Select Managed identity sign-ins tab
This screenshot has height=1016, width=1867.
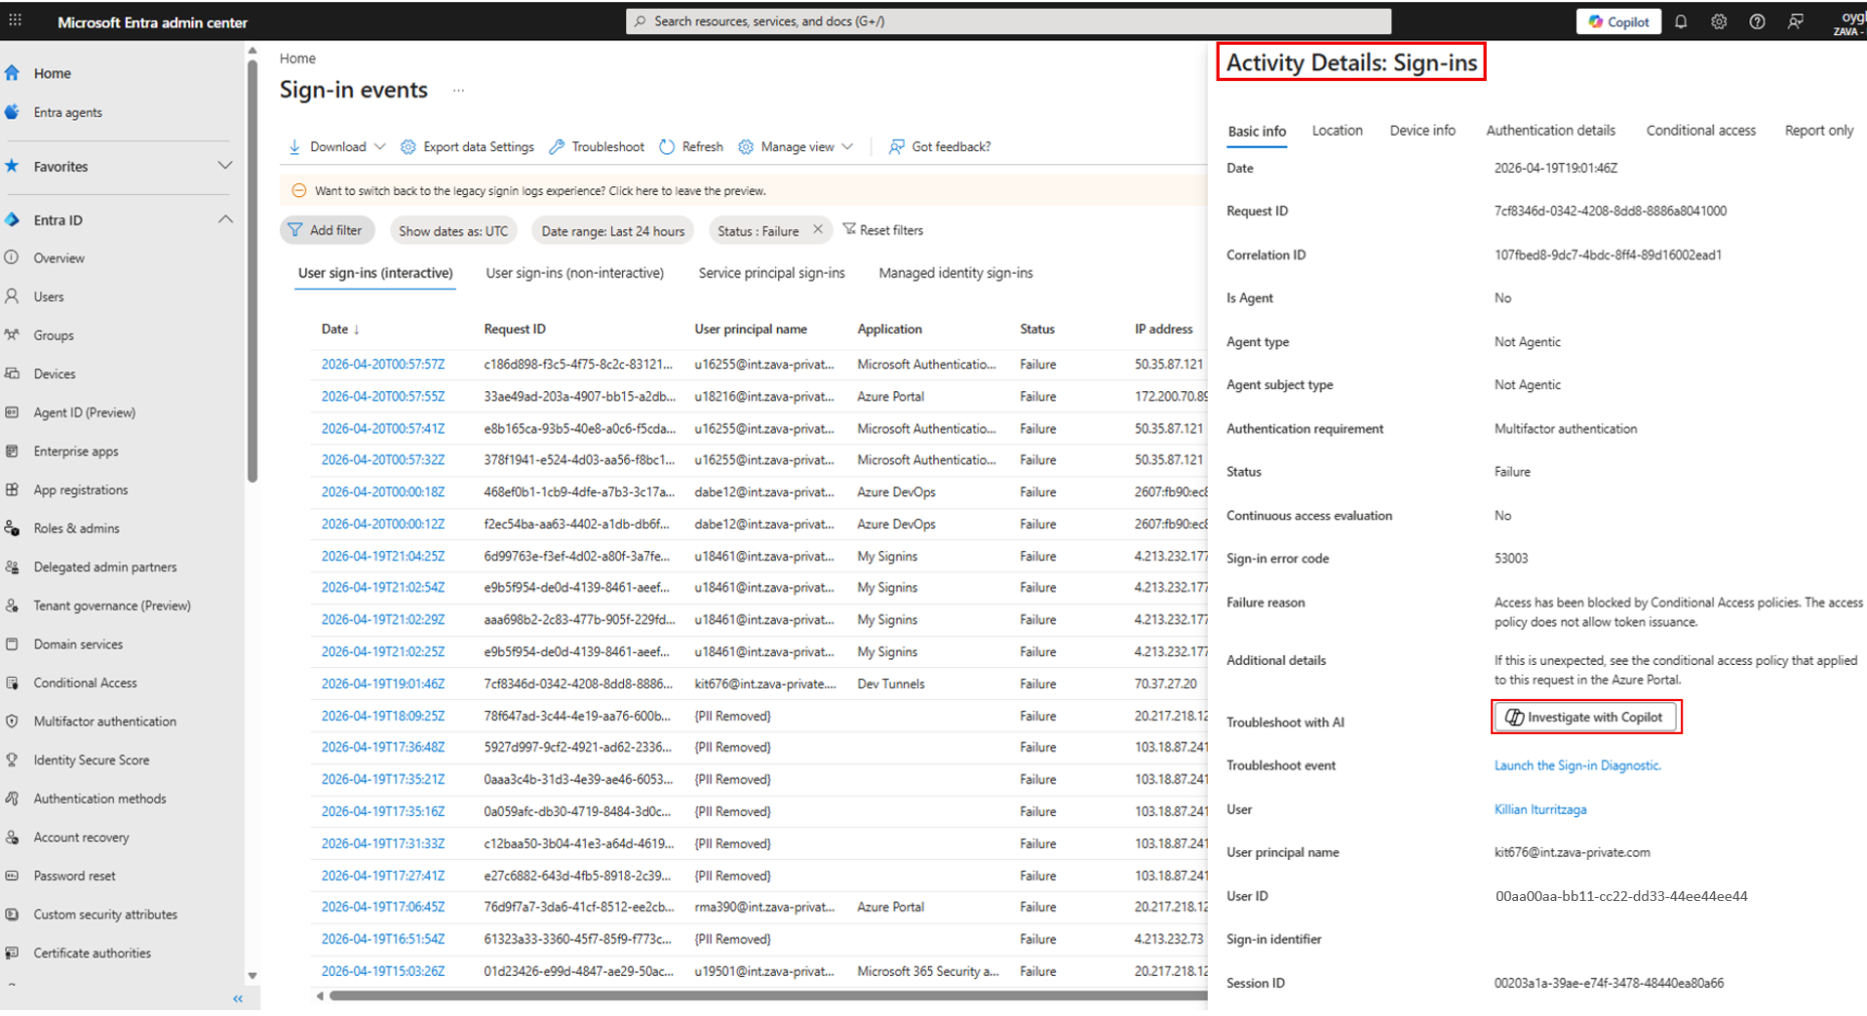click(x=955, y=273)
